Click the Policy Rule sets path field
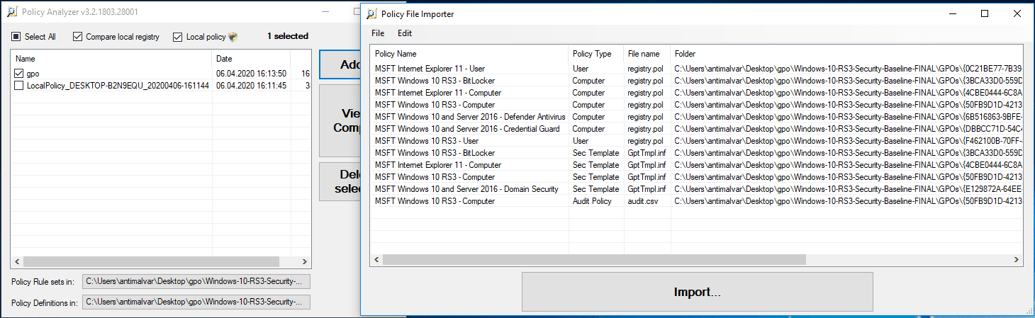Viewport: 1035px width, 318px height. click(x=196, y=282)
